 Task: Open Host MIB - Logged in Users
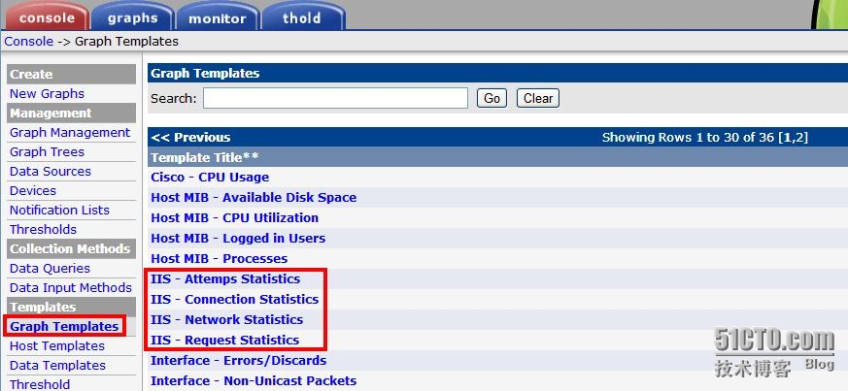coord(238,238)
